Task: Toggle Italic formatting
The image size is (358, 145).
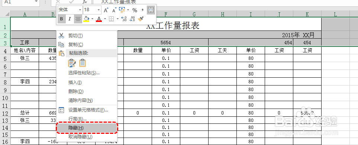Action: point(70,19)
